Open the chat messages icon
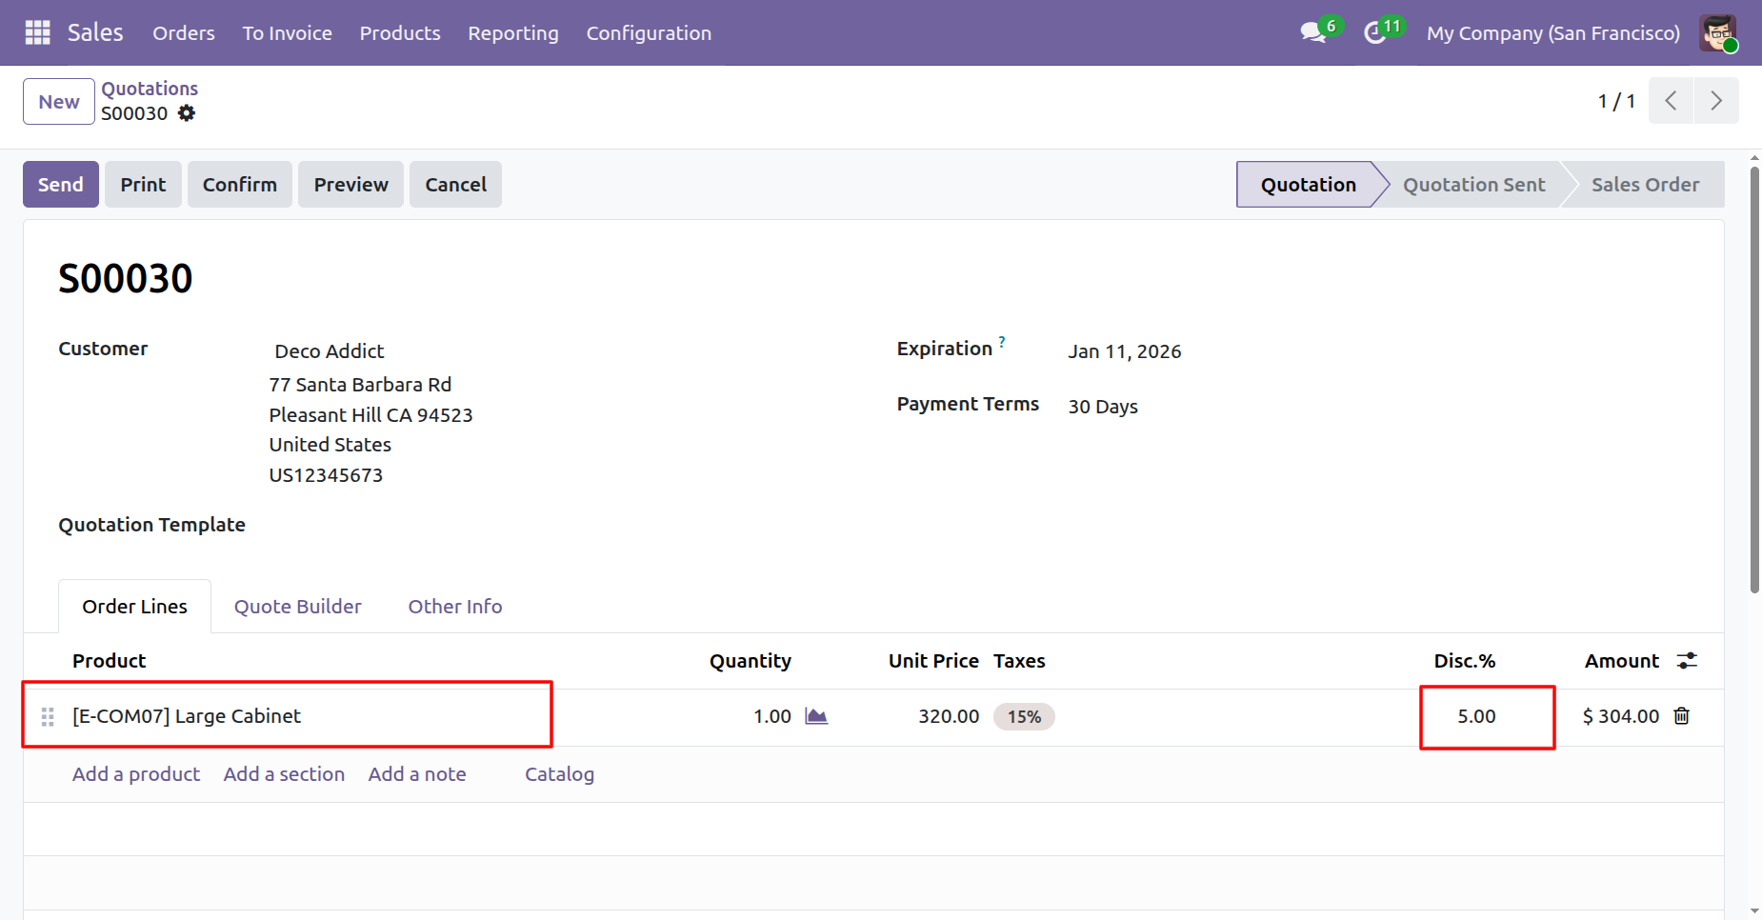This screenshot has height=920, width=1762. (1313, 32)
